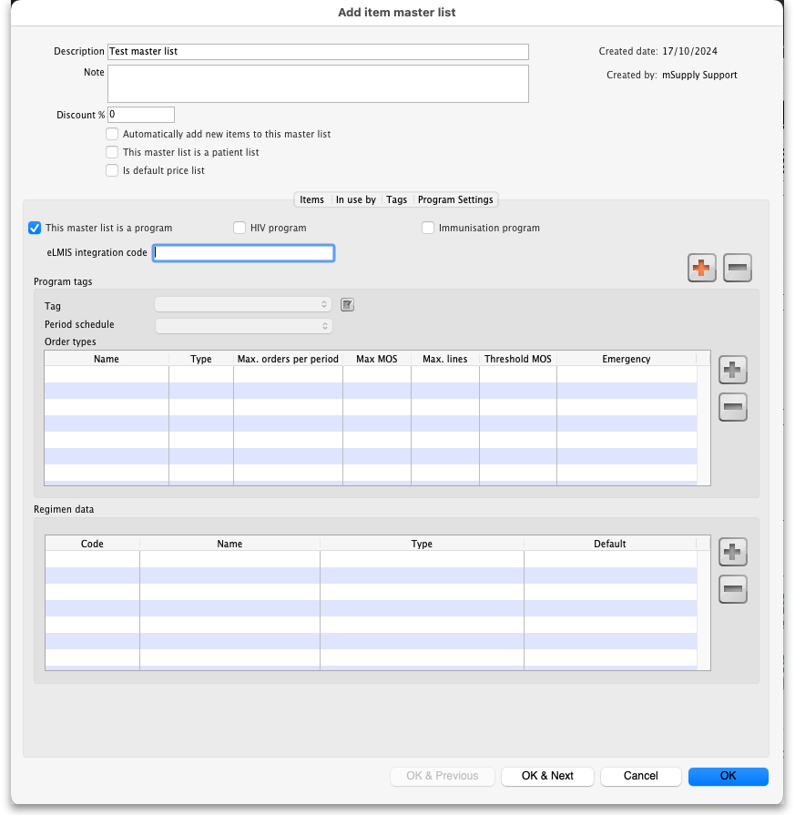This screenshot has height=815, width=795.
Task: Select the Tags tab
Action: pos(396,199)
